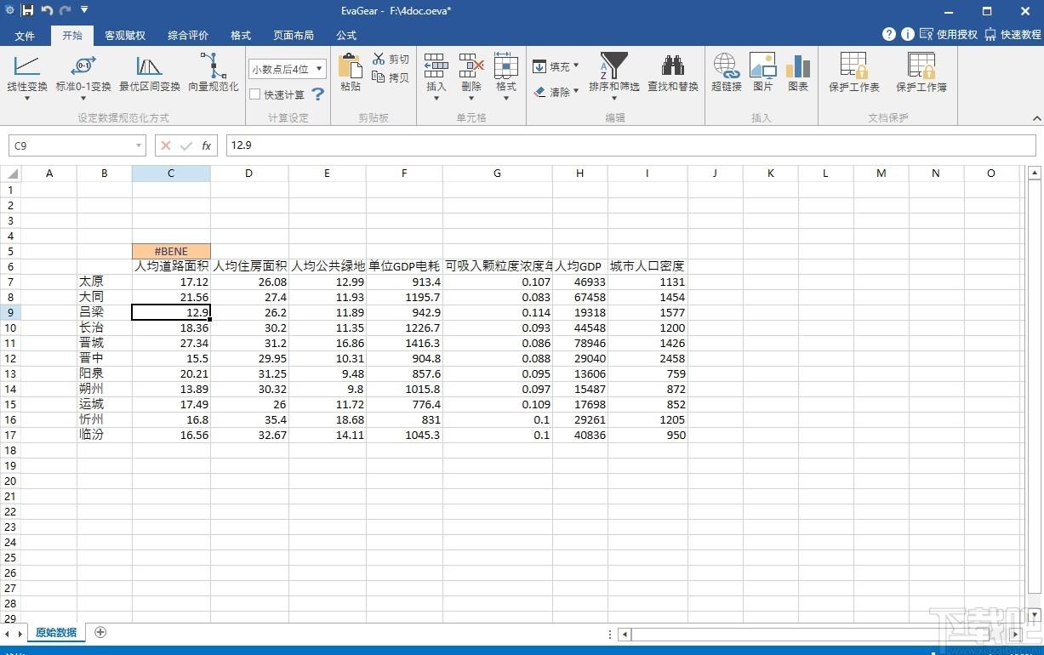Expand the 插入 cells dropdown arrow

pos(436,98)
